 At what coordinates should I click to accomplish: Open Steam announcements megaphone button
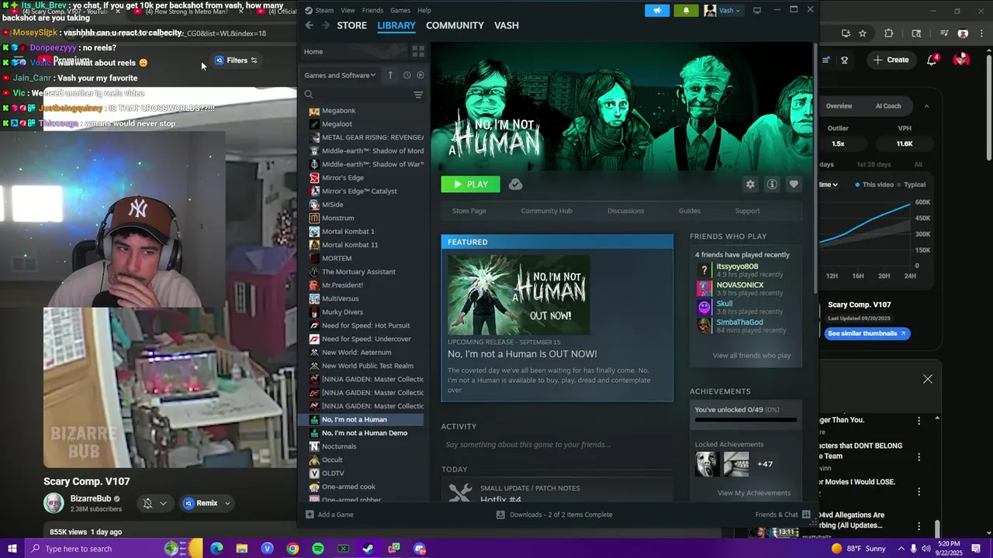tap(657, 10)
